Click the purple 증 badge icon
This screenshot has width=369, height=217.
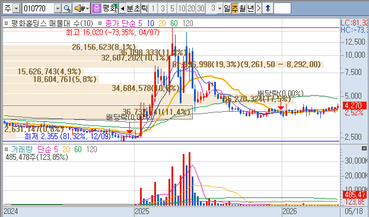pyautogui.click(x=96, y=8)
